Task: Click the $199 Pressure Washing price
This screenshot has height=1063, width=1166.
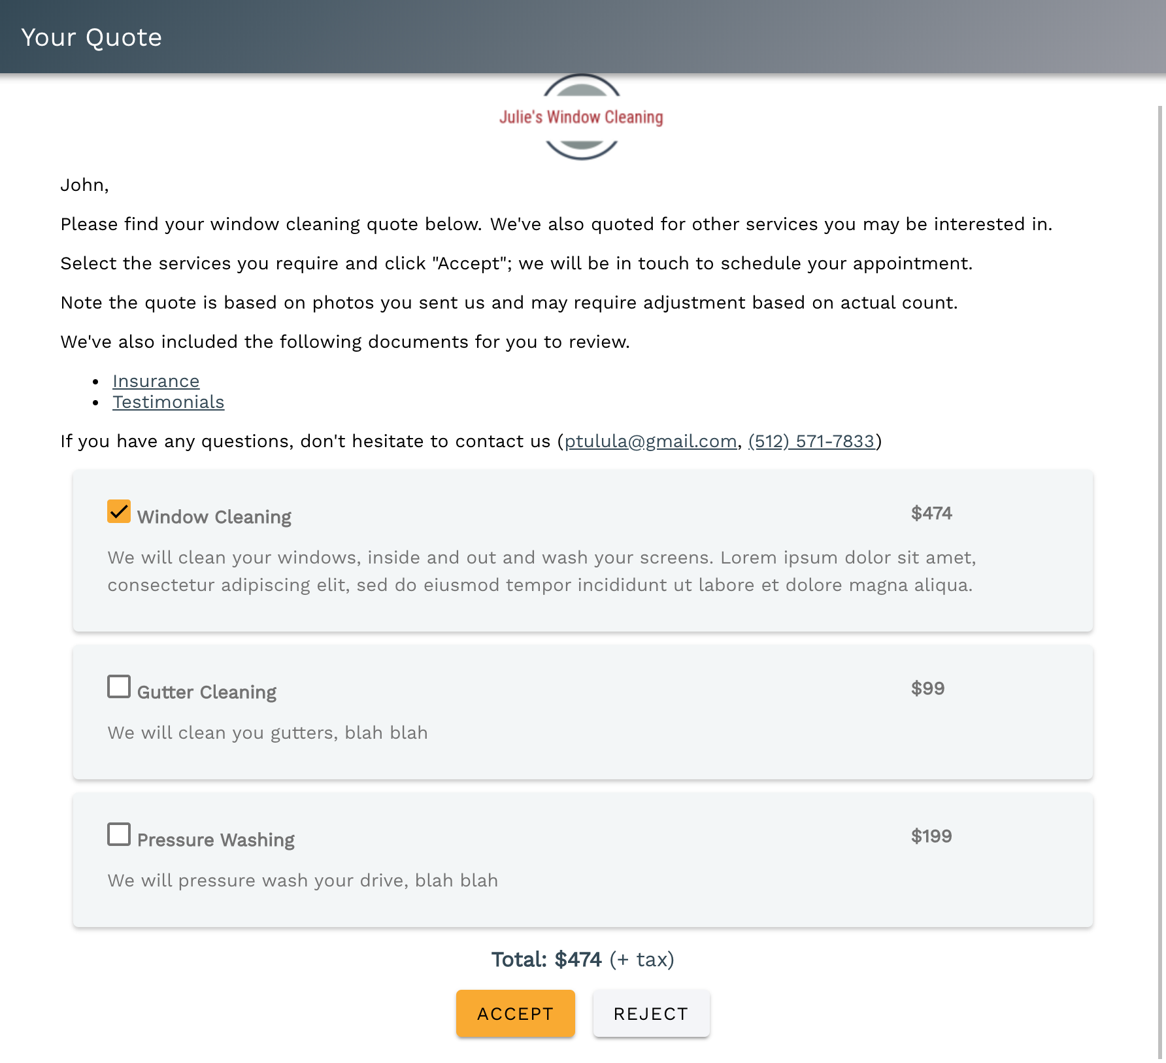Action: [931, 836]
